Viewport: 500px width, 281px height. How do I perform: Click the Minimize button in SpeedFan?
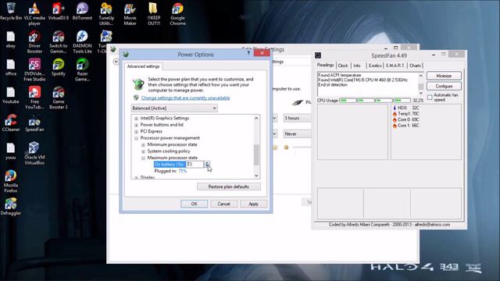click(x=444, y=76)
